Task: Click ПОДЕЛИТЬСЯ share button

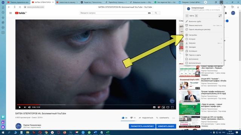Action: point(146,118)
